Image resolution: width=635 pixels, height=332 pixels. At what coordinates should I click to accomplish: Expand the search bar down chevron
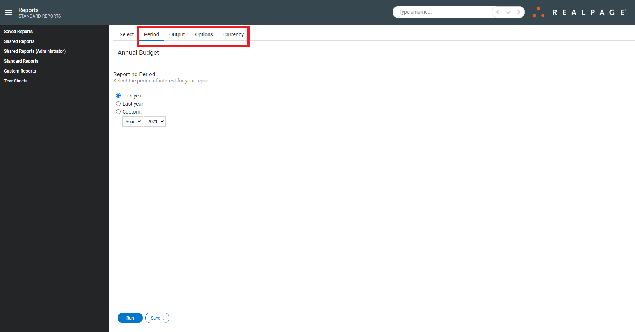pyautogui.click(x=508, y=12)
